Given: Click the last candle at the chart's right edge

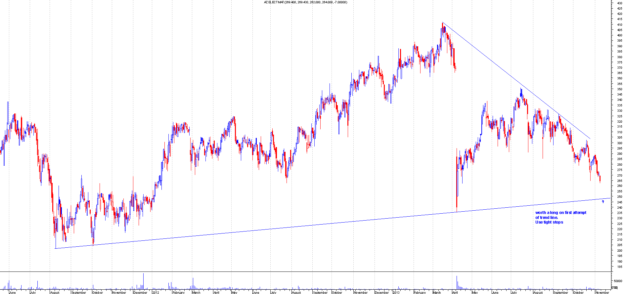Looking at the screenshot, I should pos(600,179).
